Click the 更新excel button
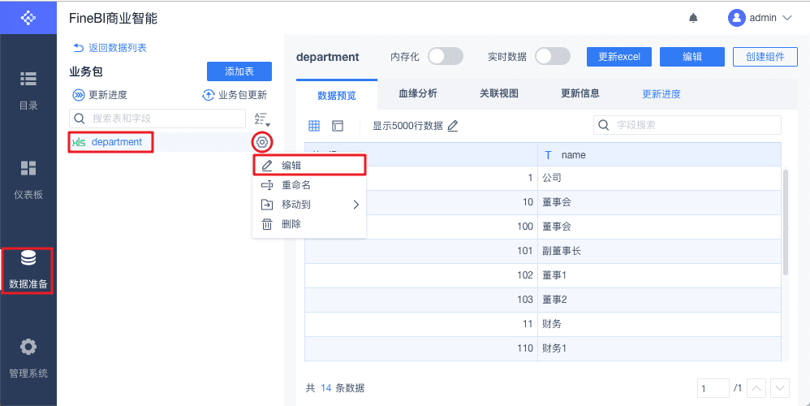 619,56
